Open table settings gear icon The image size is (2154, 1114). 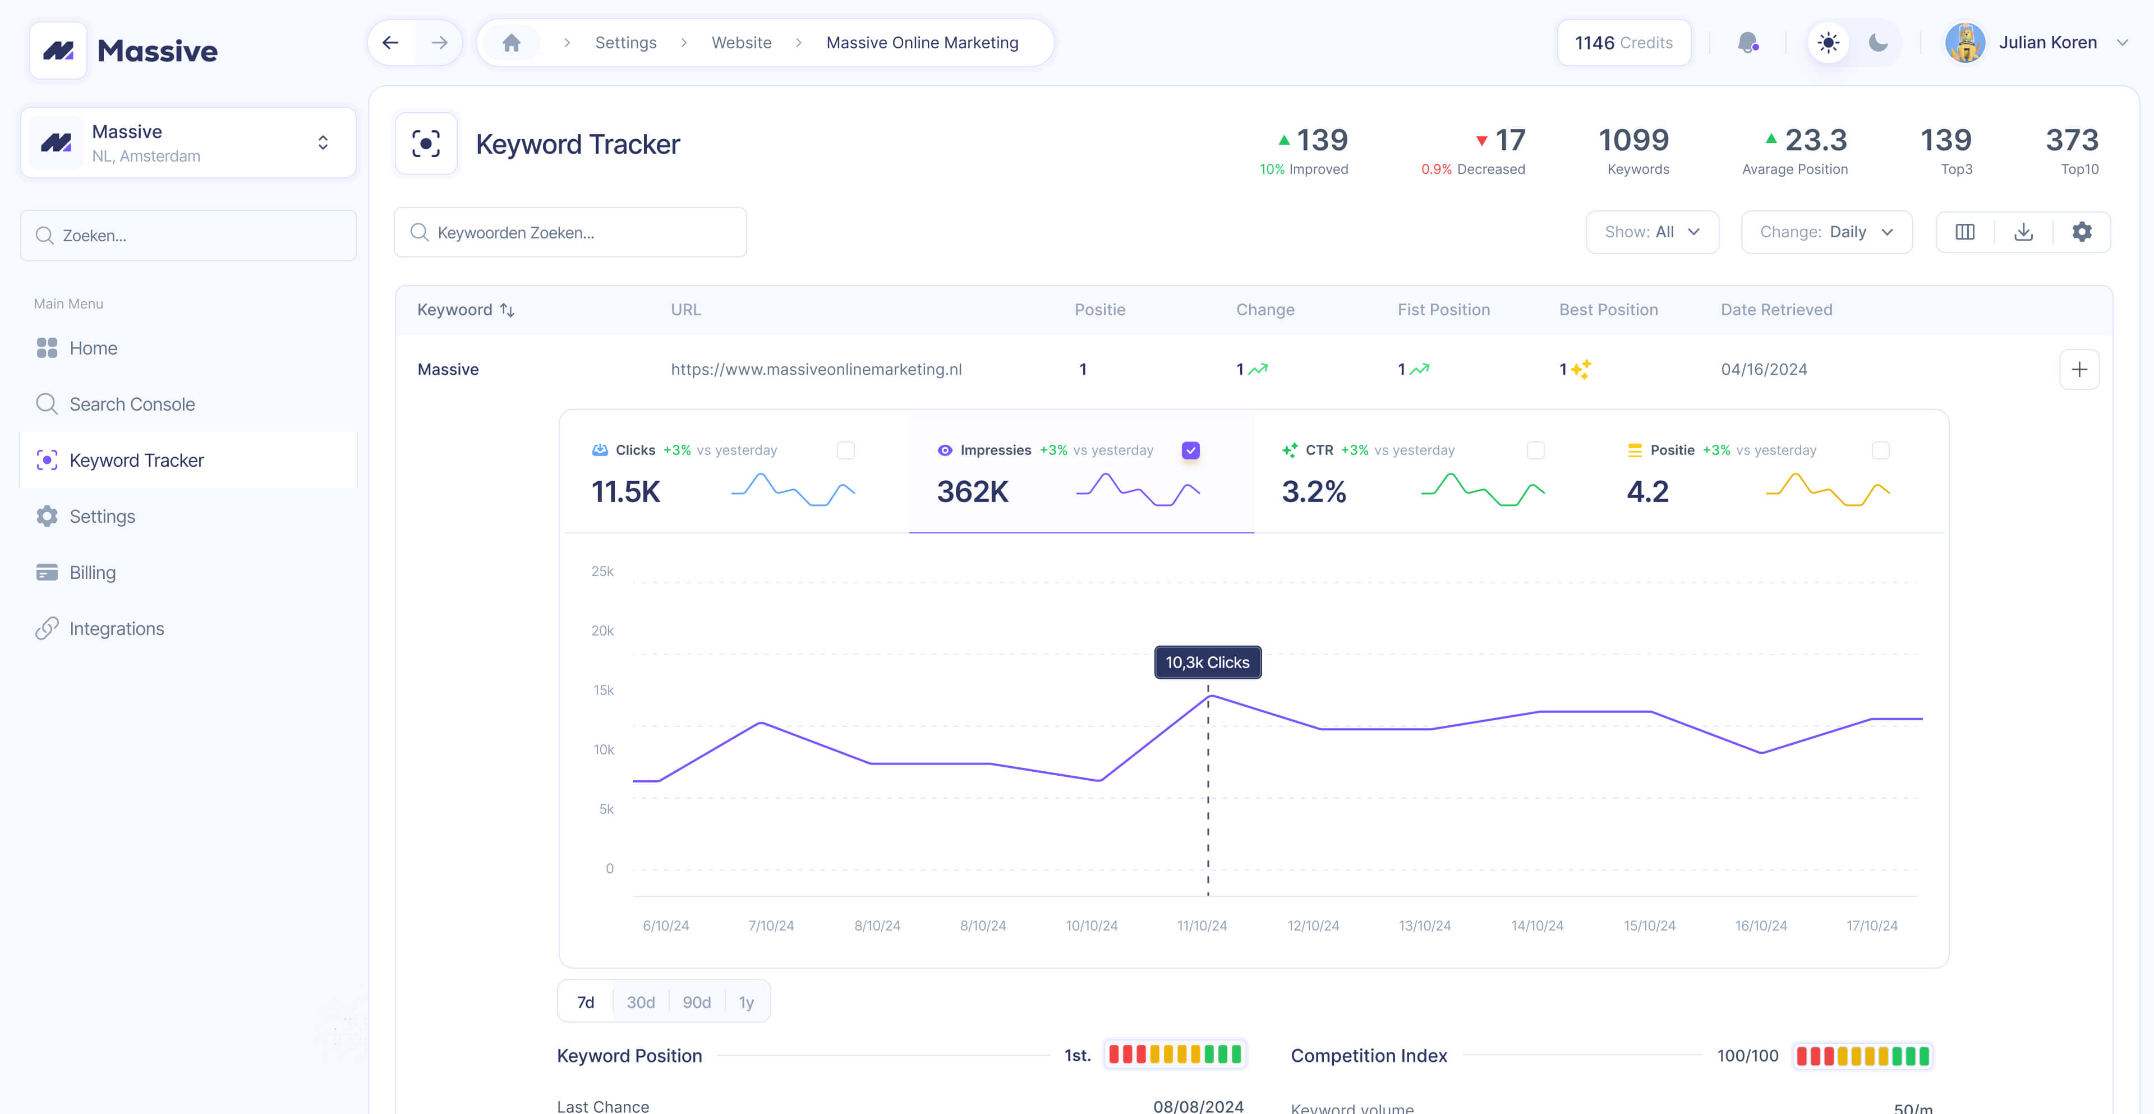2081,232
